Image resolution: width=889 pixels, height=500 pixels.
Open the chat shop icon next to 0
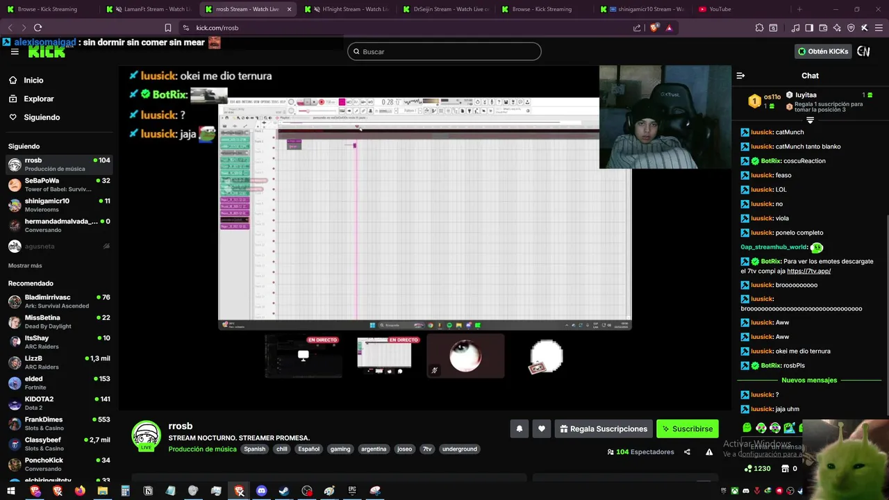(x=786, y=469)
